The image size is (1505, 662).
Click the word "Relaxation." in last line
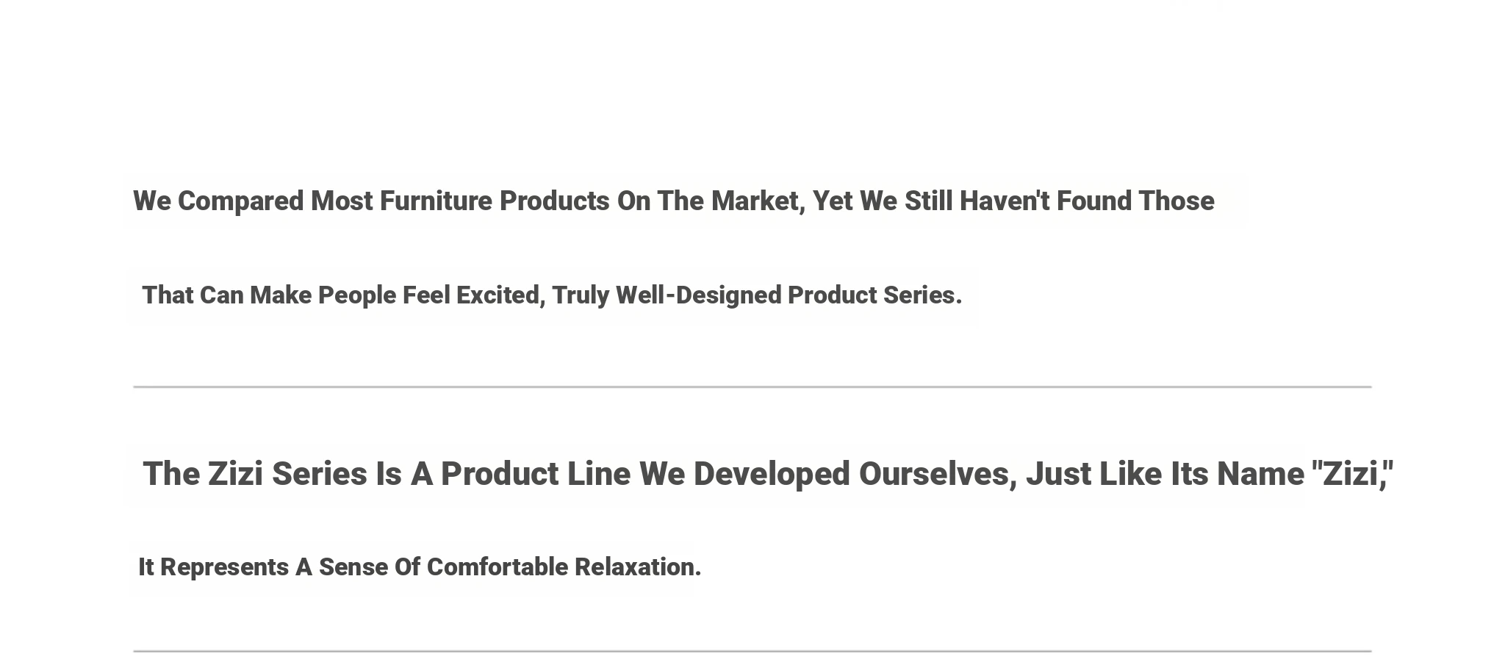(638, 567)
